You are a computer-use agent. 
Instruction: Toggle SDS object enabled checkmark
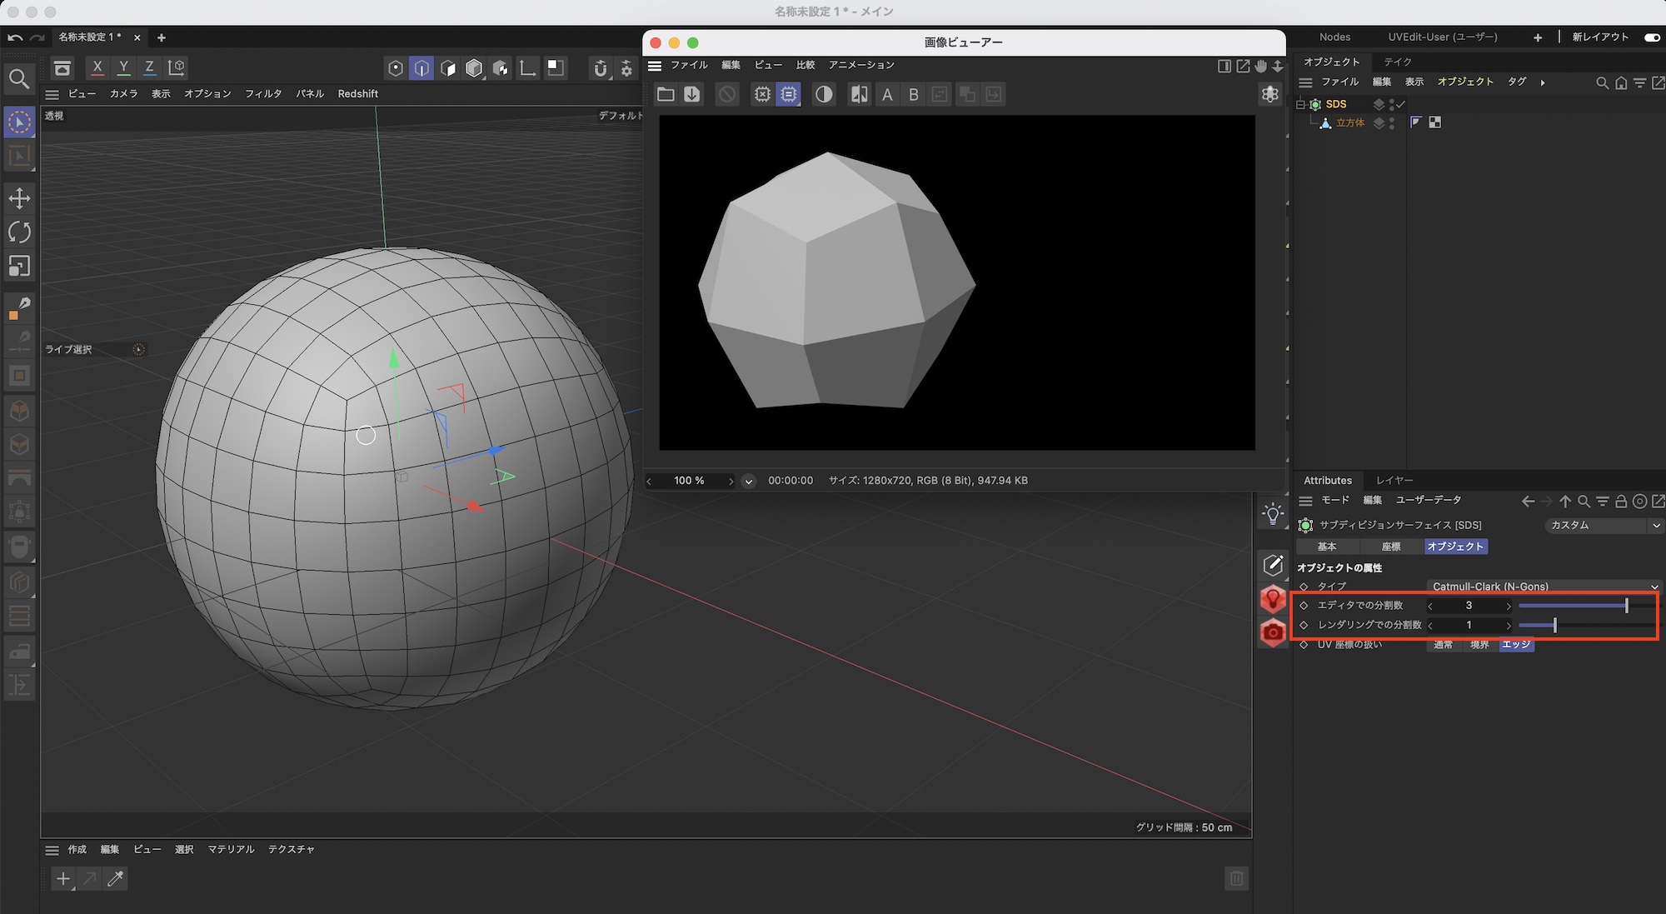(1401, 104)
